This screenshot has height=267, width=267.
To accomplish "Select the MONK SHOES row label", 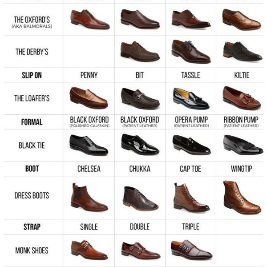I will [x=32, y=251].
